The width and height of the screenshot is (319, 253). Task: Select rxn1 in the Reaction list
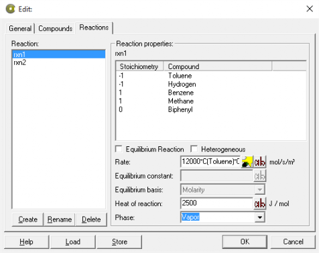pos(59,54)
